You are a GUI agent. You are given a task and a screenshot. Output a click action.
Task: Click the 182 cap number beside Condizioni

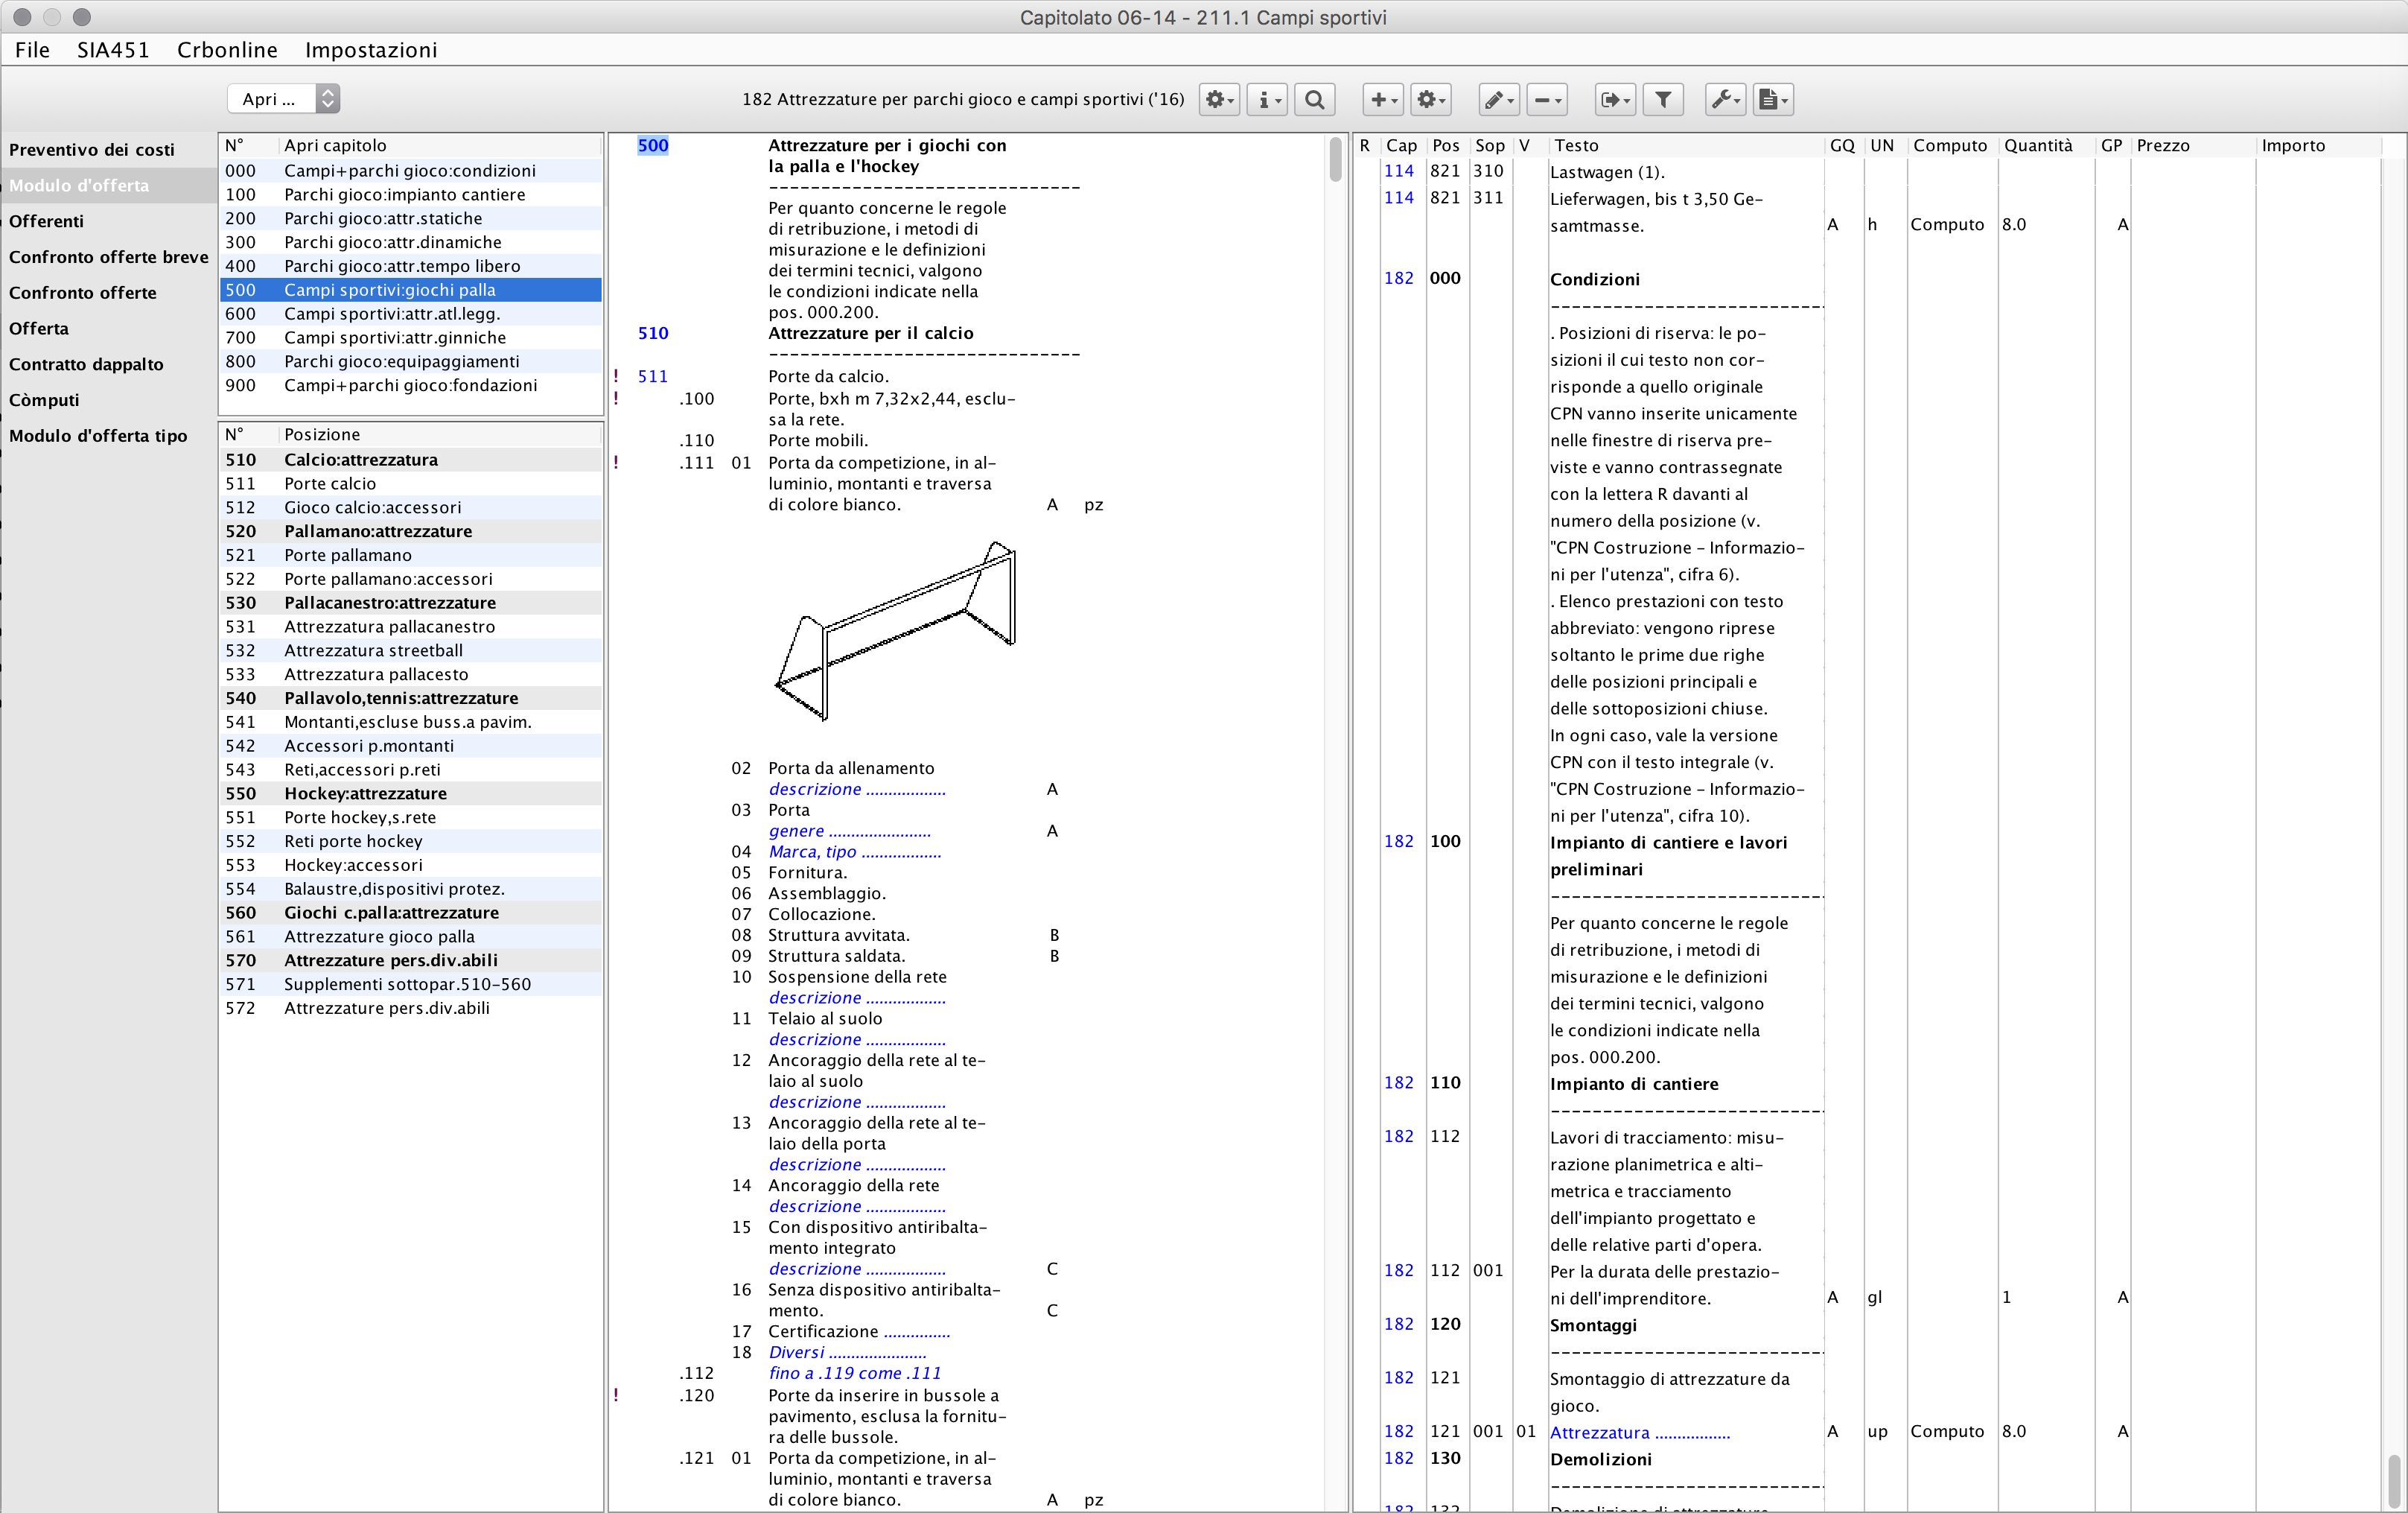click(x=1398, y=278)
